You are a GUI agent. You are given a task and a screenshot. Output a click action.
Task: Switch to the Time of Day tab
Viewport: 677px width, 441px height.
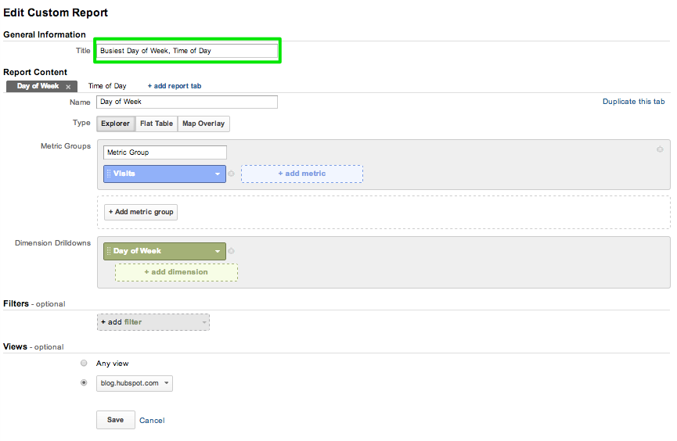[x=107, y=86]
